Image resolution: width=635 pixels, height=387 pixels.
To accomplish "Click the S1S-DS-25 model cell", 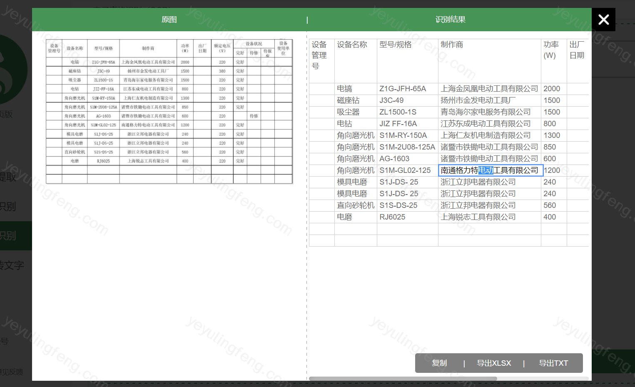I will click(408, 205).
